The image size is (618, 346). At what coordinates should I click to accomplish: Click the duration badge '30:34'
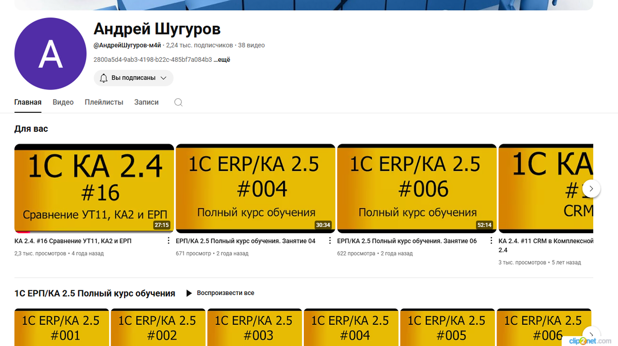click(323, 225)
